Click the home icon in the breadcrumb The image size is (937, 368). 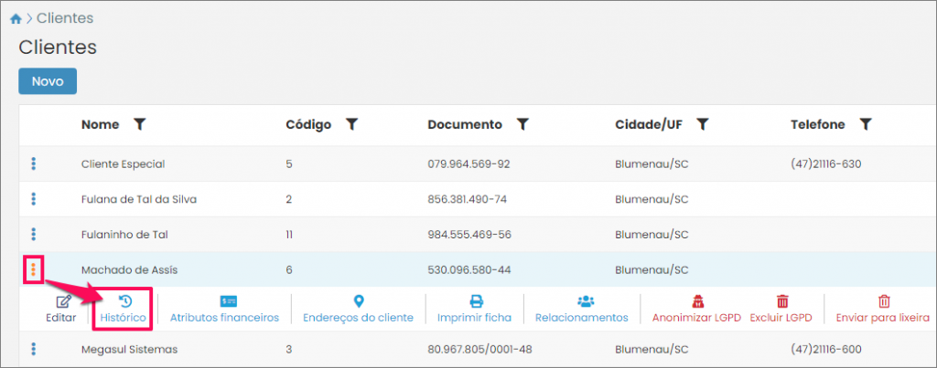(16, 18)
